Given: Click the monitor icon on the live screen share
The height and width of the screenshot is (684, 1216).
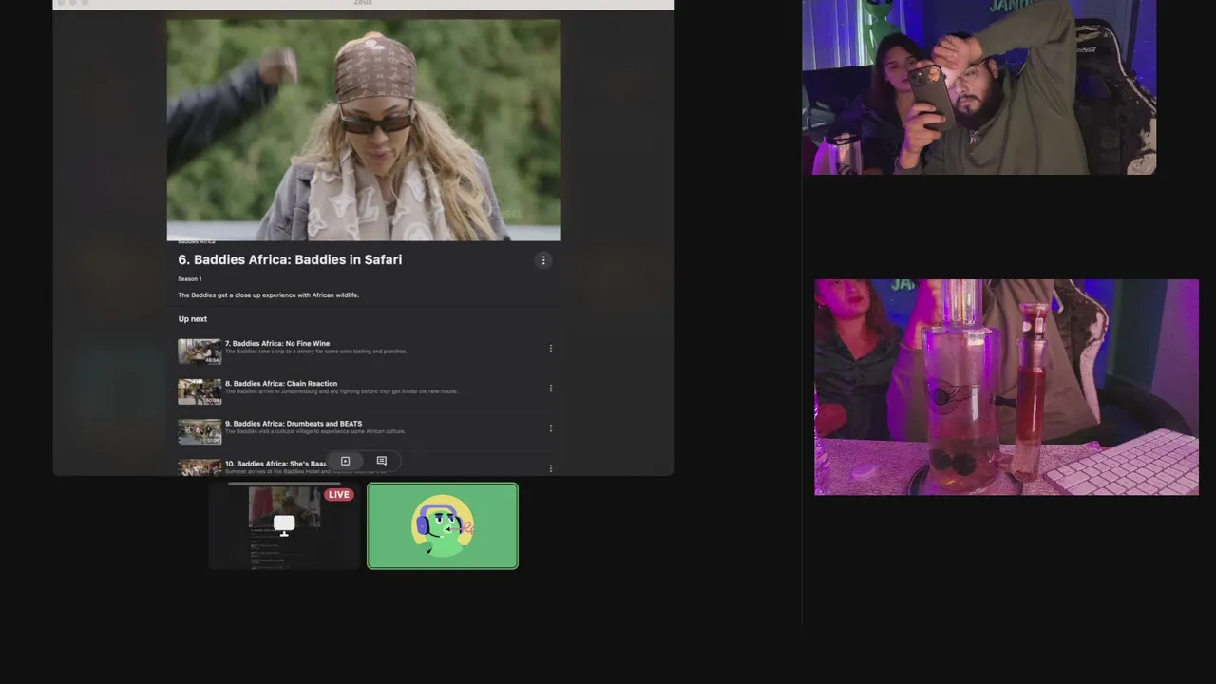Looking at the screenshot, I should (284, 524).
